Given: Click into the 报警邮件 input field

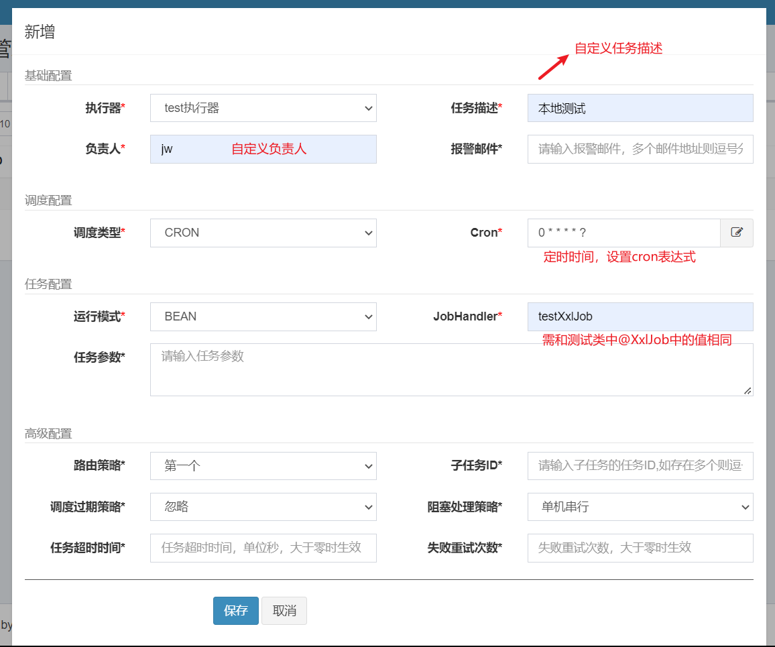Looking at the screenshot, I should click(640, 149).
